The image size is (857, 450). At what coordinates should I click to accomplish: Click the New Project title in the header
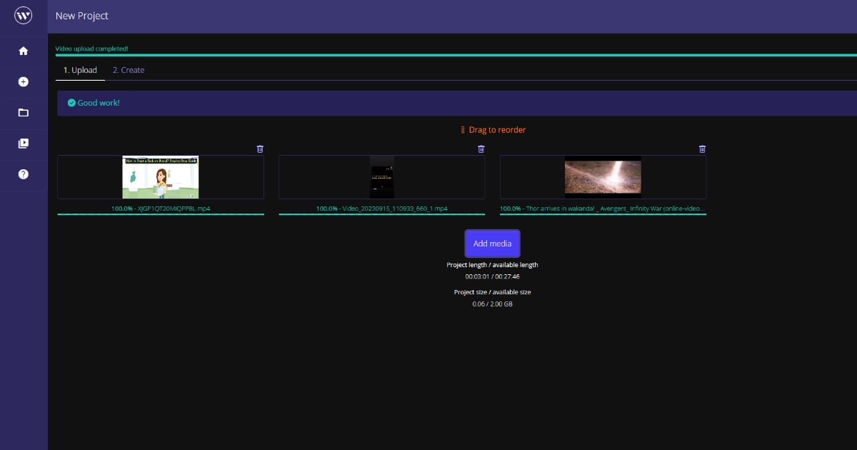82,16
